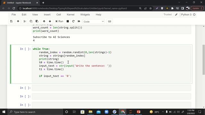Screen dimensions: 205x115
Task: Click inside the while True code cell
Action: [x=111, y=64]
